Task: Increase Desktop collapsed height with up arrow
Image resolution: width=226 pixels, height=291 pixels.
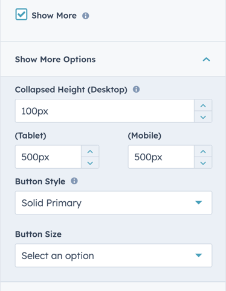Action: [x=203, y=105]
